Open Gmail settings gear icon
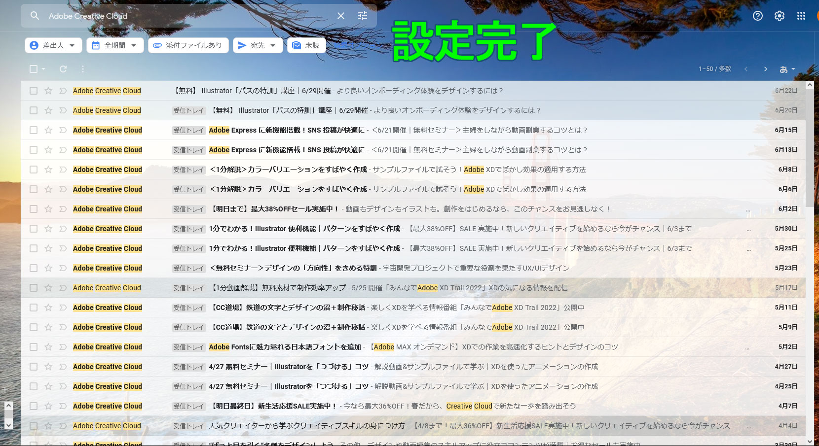Viewport: 819px width, 446px height. click(x=780, y=16)
